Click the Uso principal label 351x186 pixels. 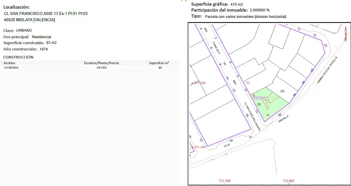[x=16, y=37]
